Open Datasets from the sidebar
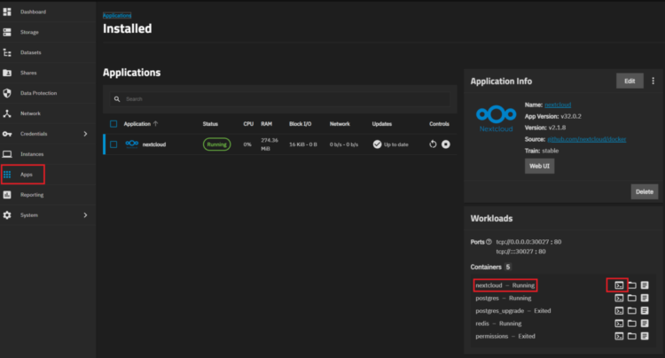Image resolution: width=665 pixels, height=358 pixels. click(x=33, y=52)
